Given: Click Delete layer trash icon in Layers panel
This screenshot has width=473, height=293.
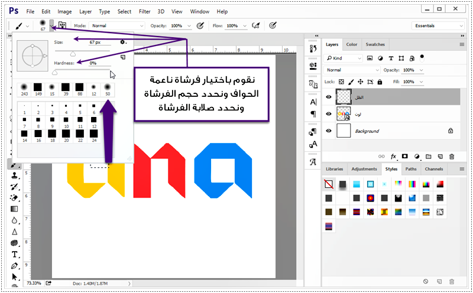Looking at the screenshot, I should coord(452,157).
